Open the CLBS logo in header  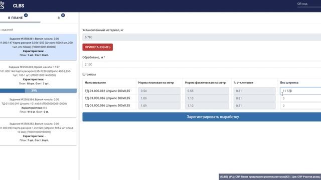pos(19,5)
